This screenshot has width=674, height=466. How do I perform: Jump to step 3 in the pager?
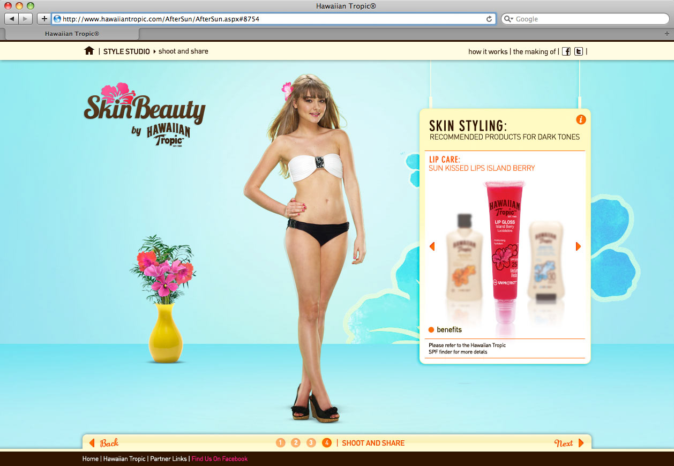(x=311, y=442)
